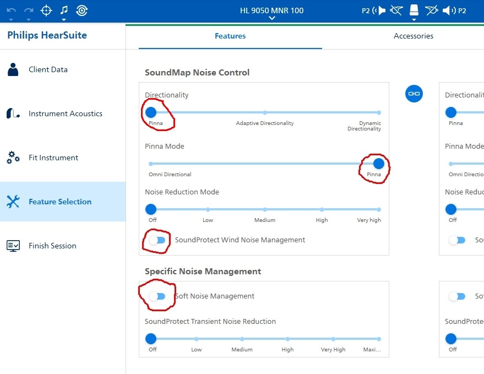Click the Philips HearSuite logo text
Viewport: 484px width, 374px height.
[x=47, y=35]
